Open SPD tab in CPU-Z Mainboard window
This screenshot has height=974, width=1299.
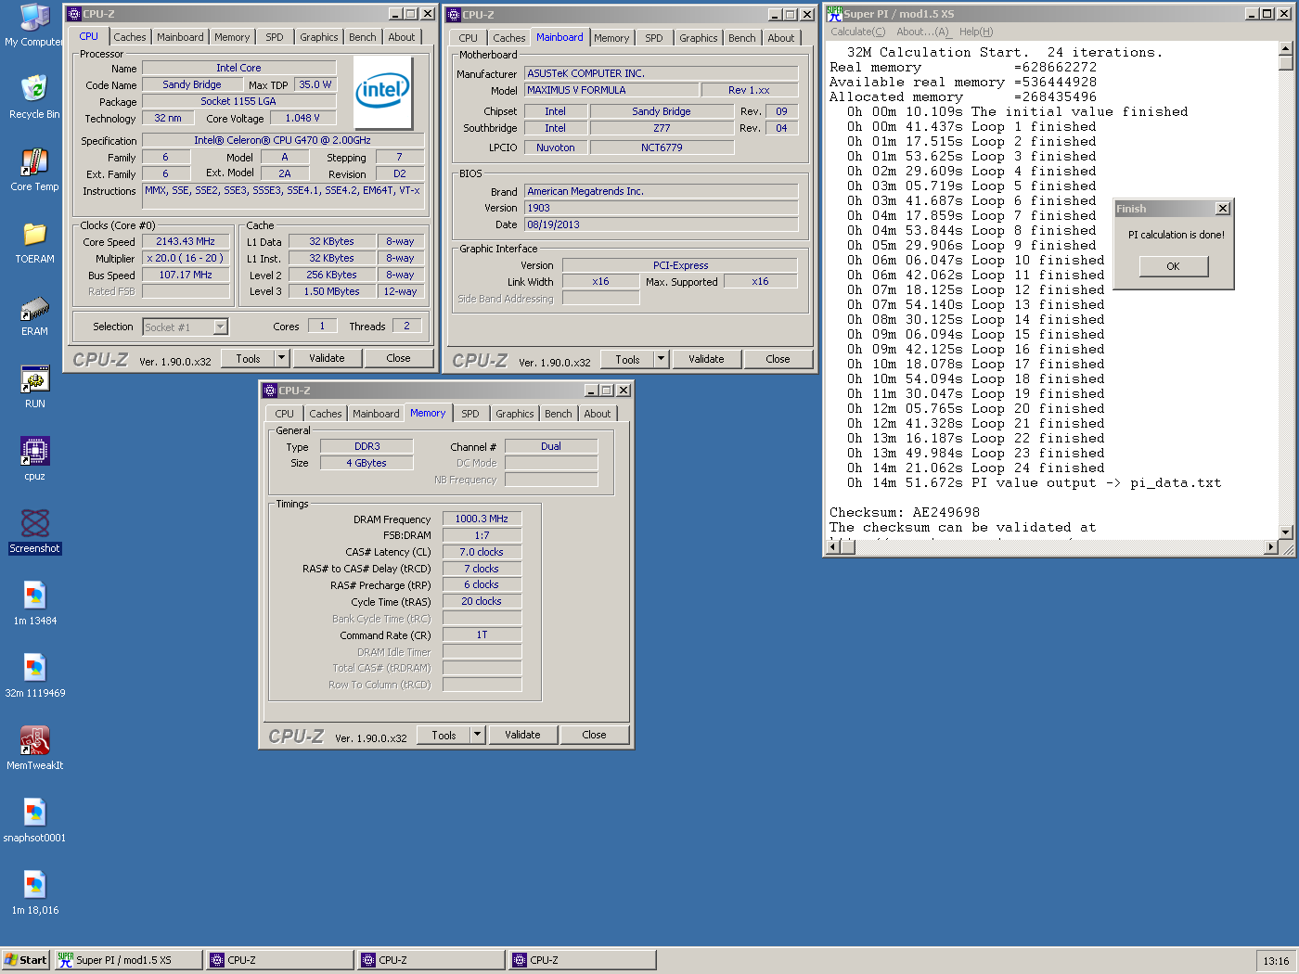pos(654,38)
